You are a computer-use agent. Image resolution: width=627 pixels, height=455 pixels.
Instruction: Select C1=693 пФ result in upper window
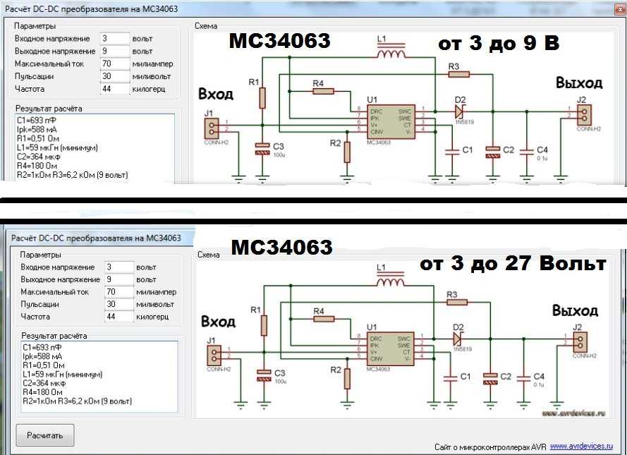pyautogui.click(x=37, y=121)
